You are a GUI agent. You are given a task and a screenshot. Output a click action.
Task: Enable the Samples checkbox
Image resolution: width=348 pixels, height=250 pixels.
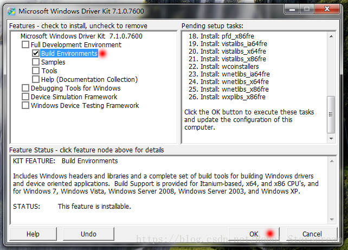pos(36,62)
